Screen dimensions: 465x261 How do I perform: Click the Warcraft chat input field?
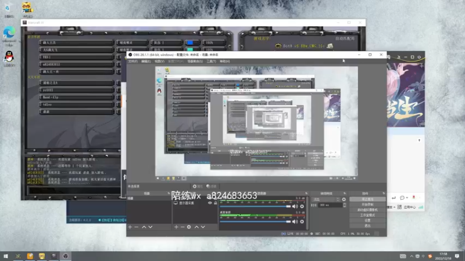(x=74, y=190)
